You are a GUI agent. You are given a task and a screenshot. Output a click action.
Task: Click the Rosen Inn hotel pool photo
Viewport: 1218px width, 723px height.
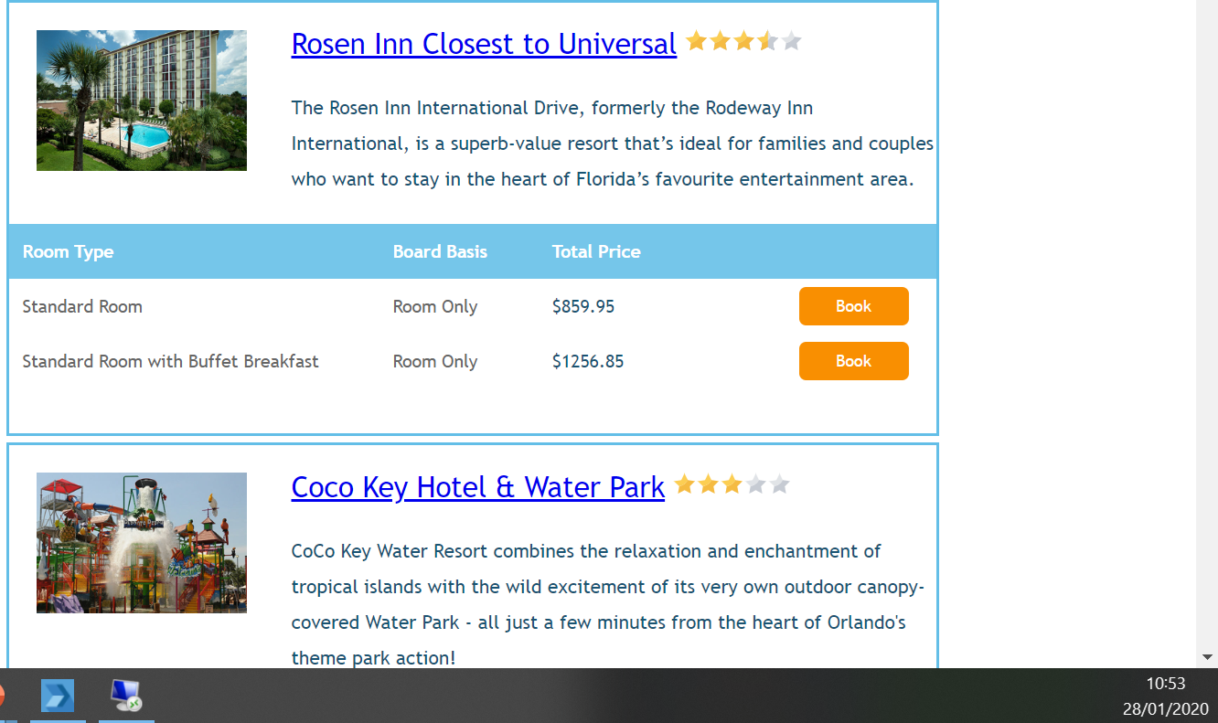coord(142,101)
